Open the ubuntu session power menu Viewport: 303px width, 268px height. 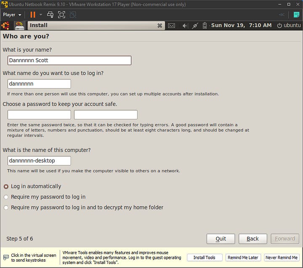pos(289,25)
